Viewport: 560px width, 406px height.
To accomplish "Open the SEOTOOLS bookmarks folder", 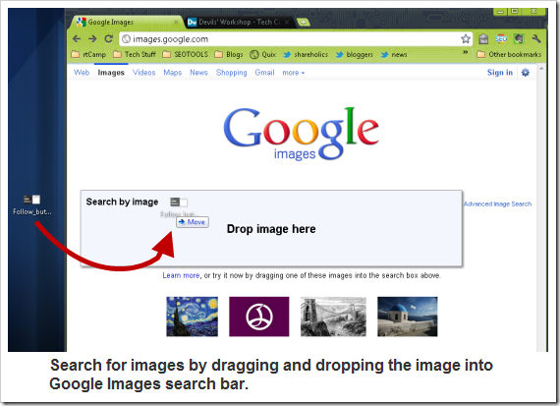I will point(186,54).
